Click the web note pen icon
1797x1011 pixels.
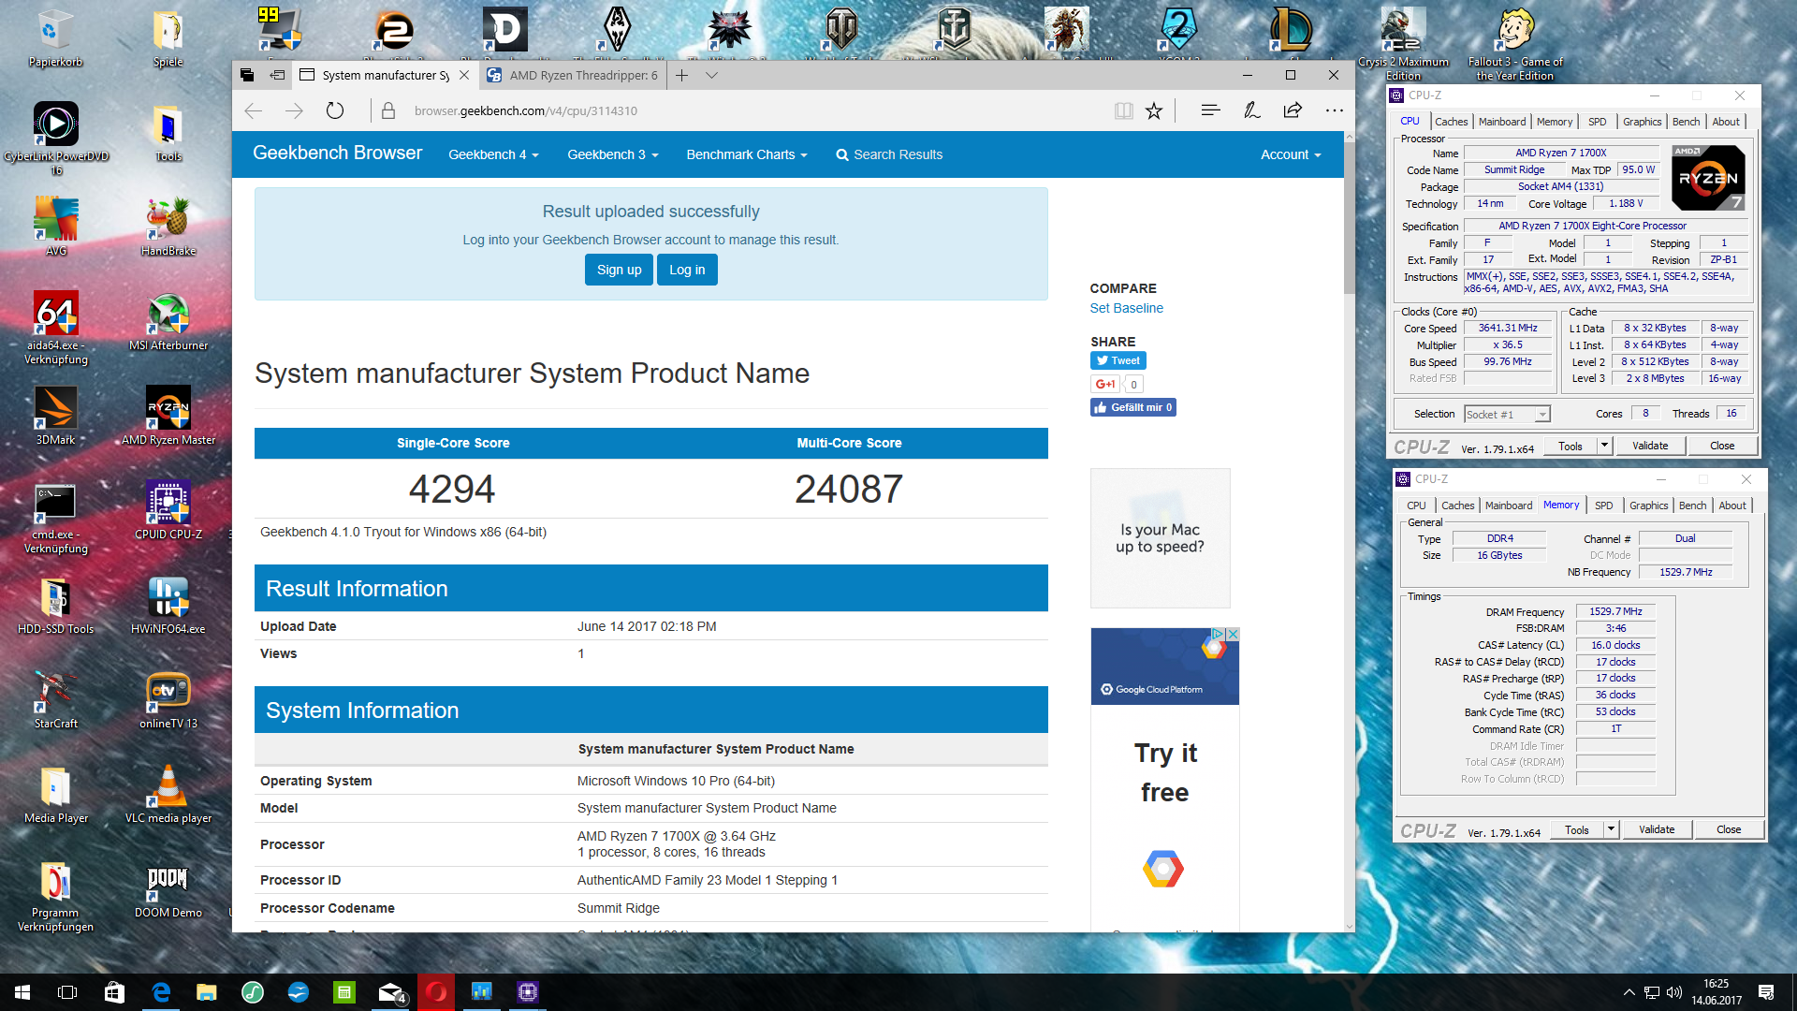point(1251,110)
